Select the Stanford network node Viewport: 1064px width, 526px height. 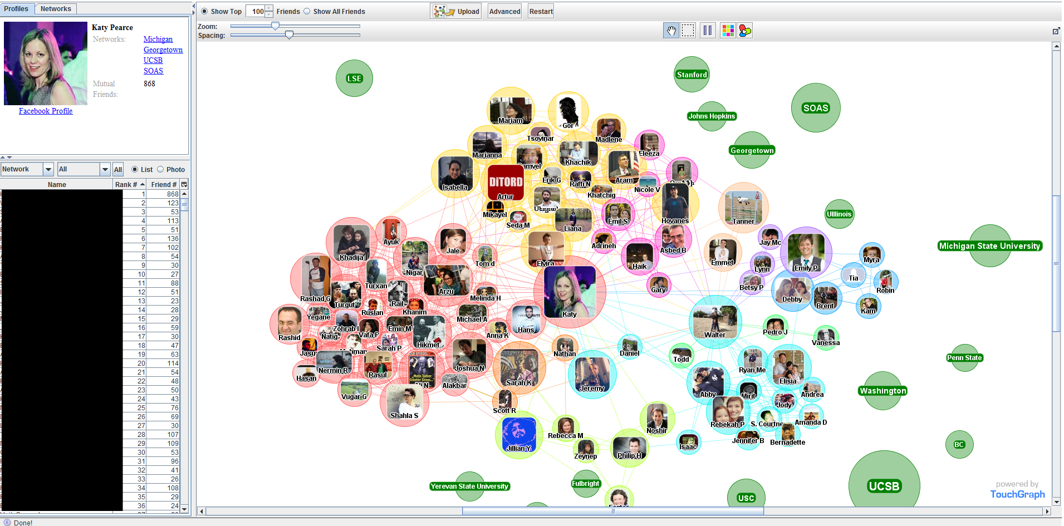[x=692, y=75]
